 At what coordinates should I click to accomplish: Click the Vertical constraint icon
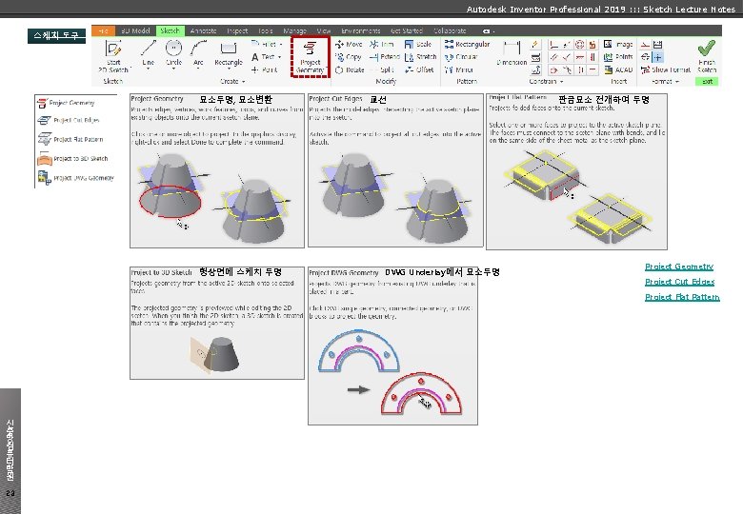click(x=592, y=57)
